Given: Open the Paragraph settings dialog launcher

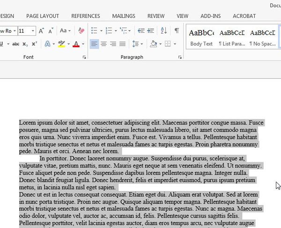Looking at the screenshot, I should click(180, 57).
